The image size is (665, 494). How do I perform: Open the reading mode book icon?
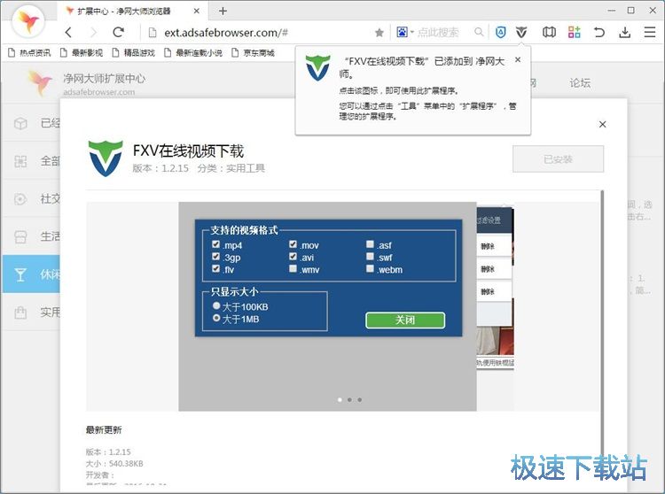(x=549, y=32)
